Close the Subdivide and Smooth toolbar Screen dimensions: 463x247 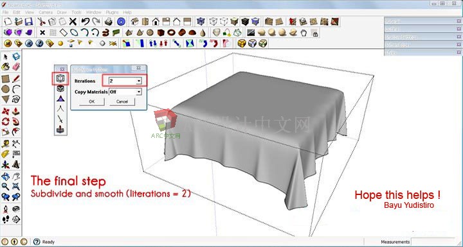click(x=62, y=69)
